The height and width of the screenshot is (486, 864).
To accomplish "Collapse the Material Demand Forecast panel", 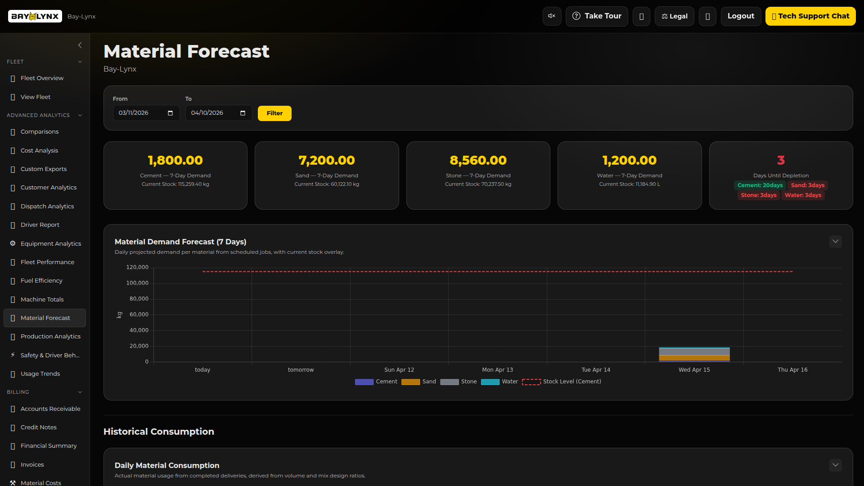I will tap(835, 242).
